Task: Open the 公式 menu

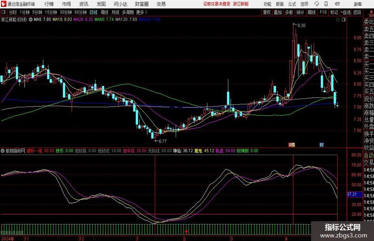Action: click(x=292, y=4)
